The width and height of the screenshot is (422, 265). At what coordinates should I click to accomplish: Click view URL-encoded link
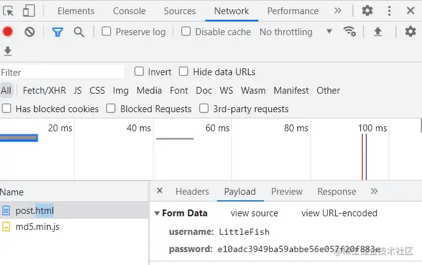(x=339, y=213)
